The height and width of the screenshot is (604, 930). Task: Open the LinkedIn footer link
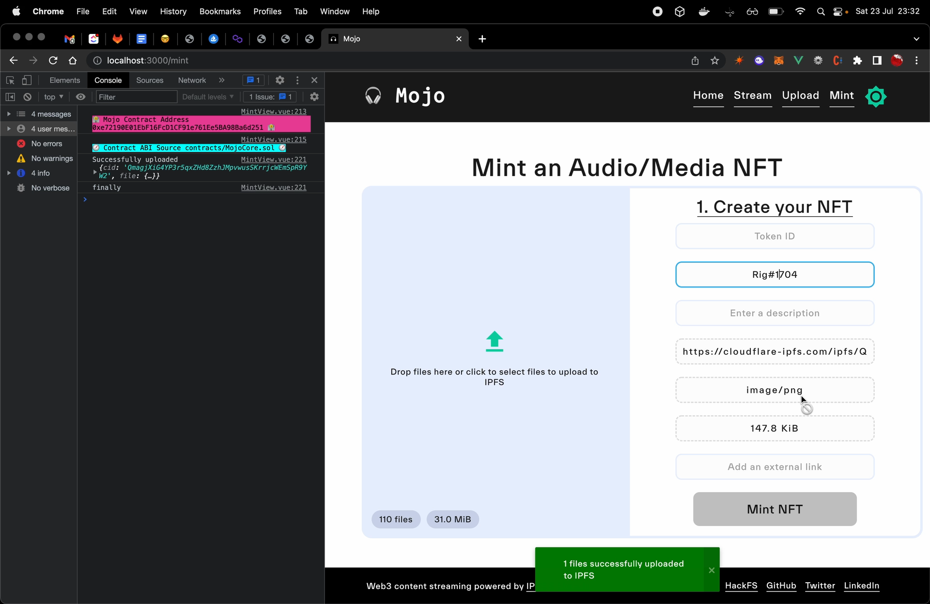tap(862, 586)
